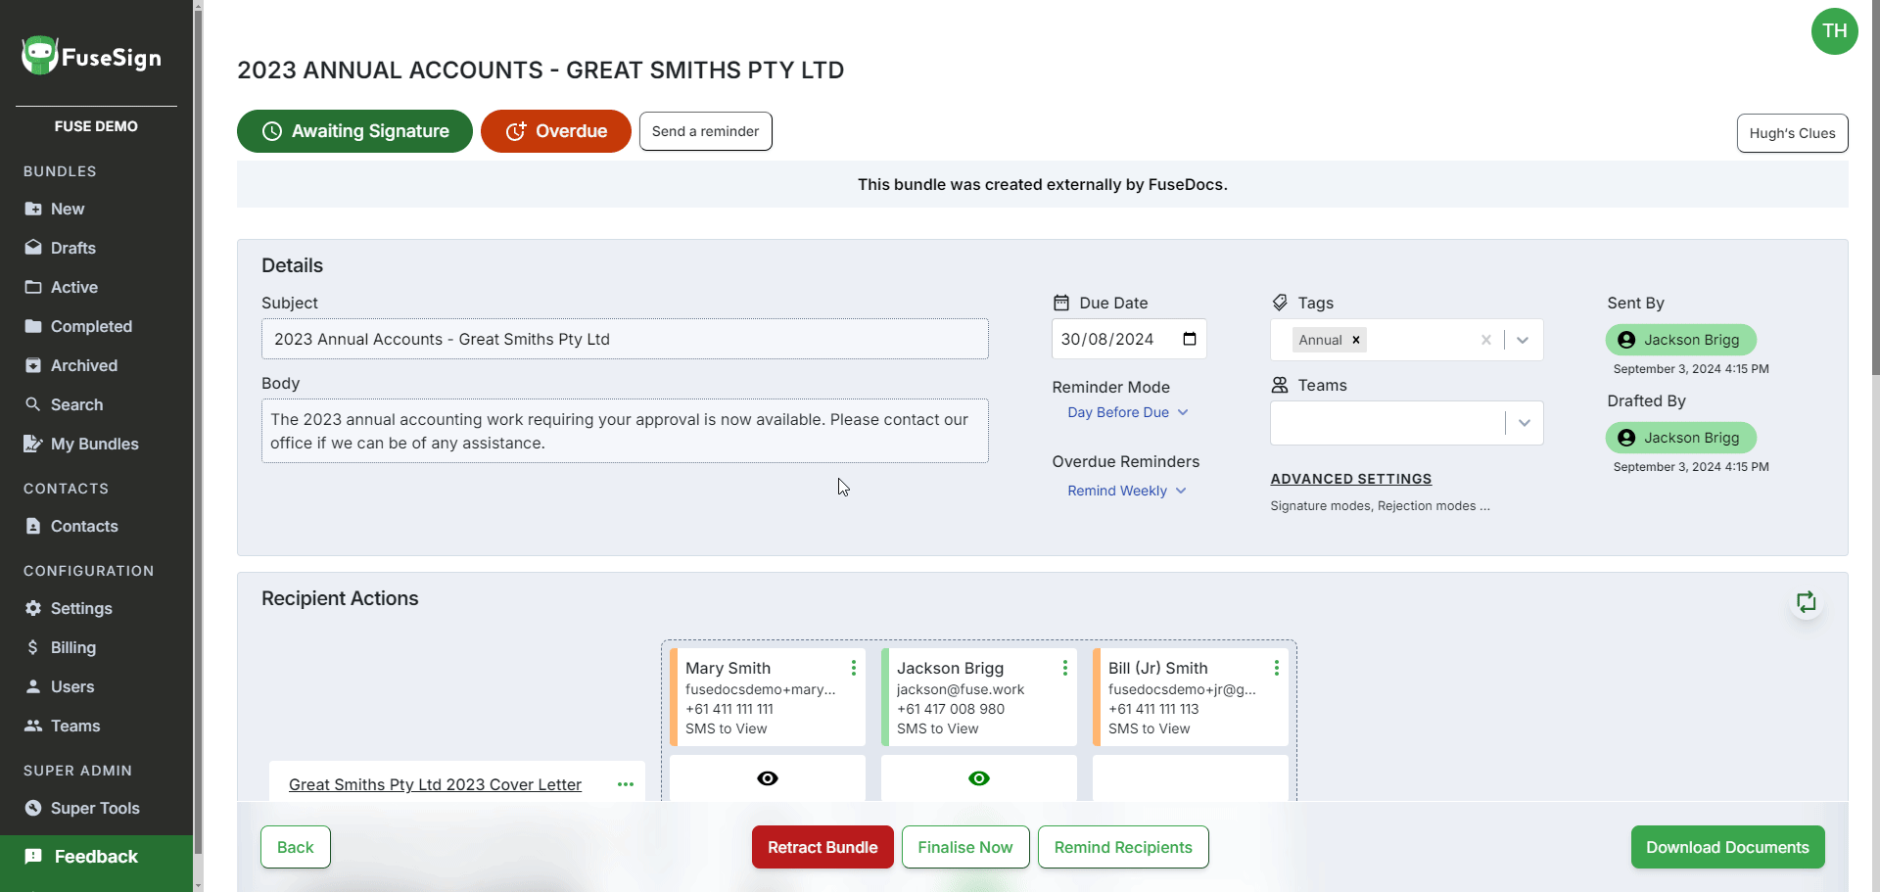Image resolution: width=1880 pixels, height=892 pixels.
Task: Clear all tags in the Tags field
Action: pos(1485,340)
